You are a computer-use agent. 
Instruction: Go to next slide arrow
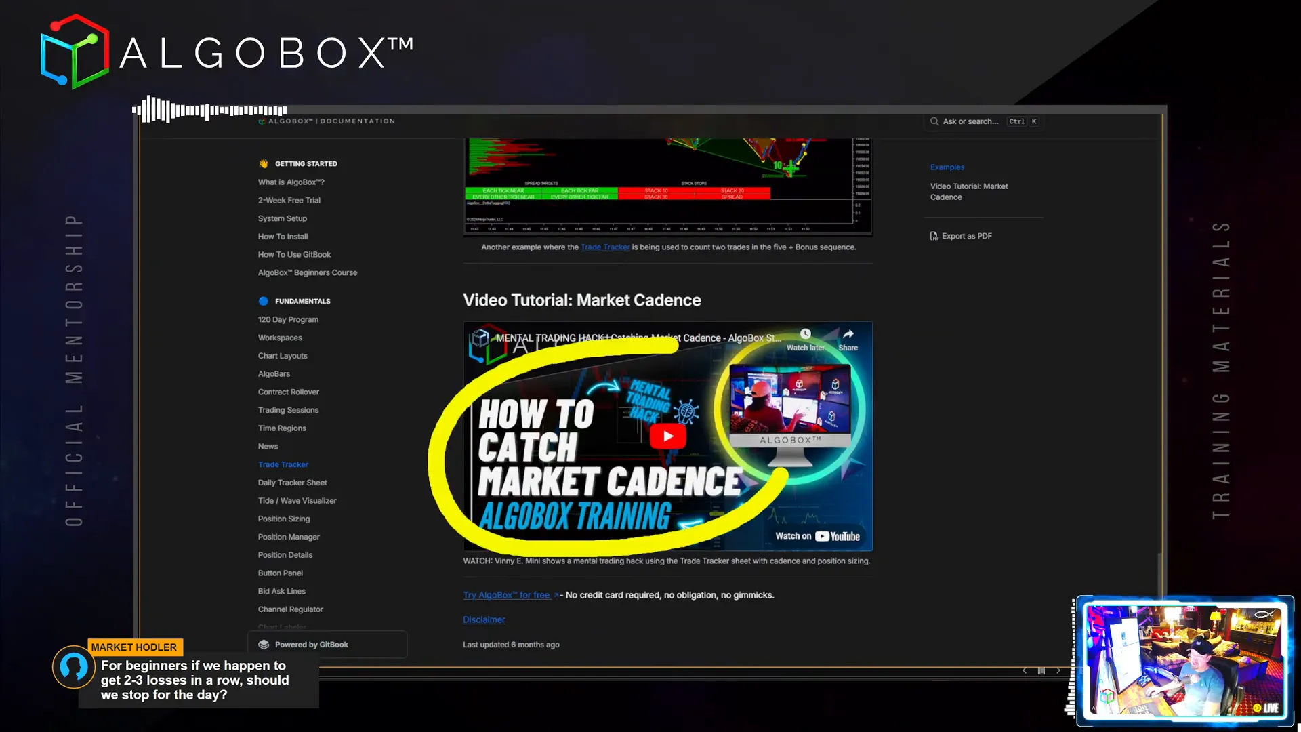click(1058, 671)
